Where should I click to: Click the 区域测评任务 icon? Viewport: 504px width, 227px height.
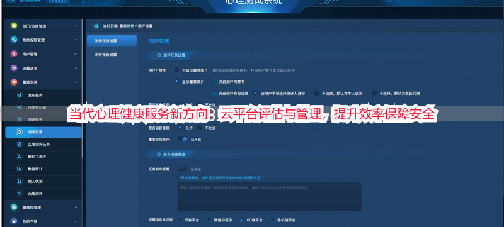[20, 144]
